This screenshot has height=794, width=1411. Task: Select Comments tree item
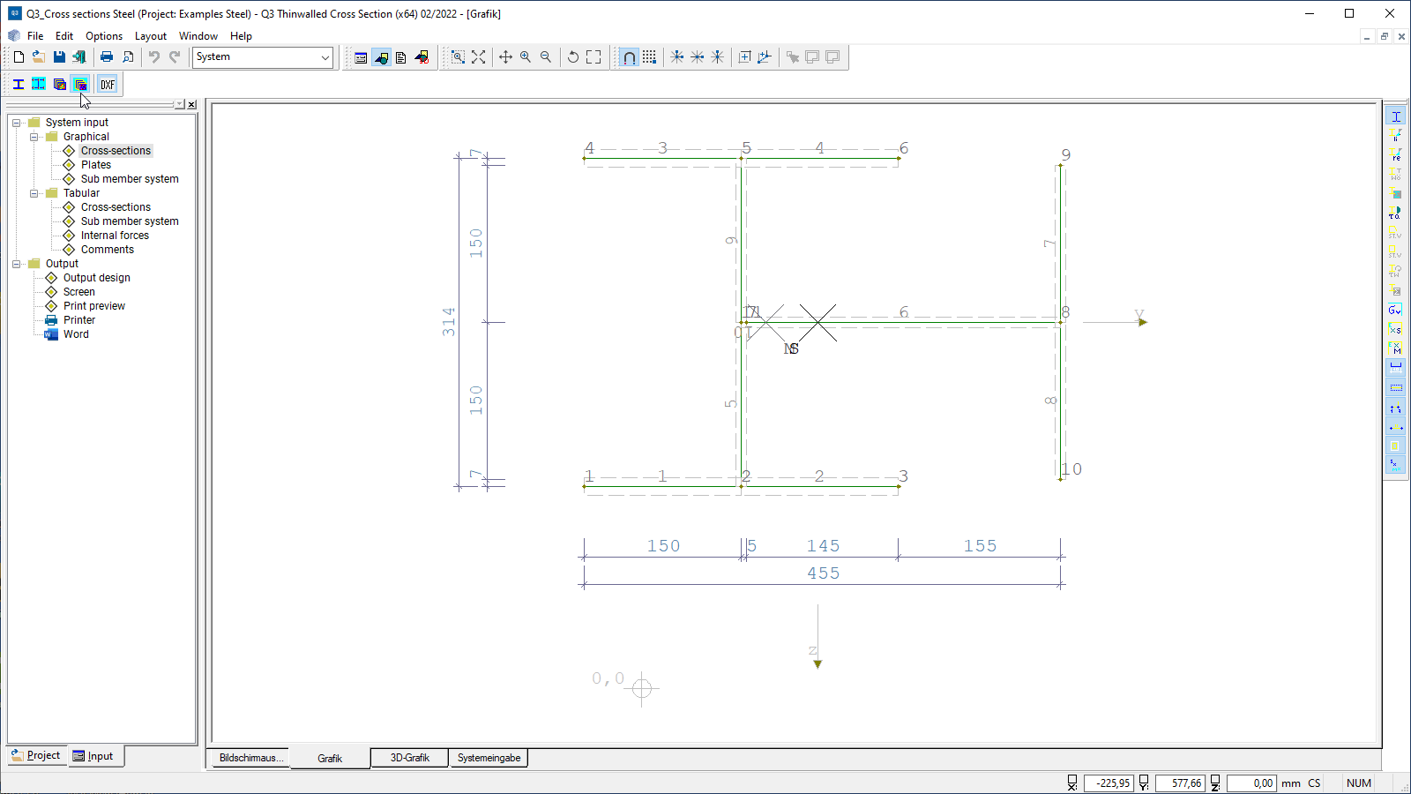108,250
